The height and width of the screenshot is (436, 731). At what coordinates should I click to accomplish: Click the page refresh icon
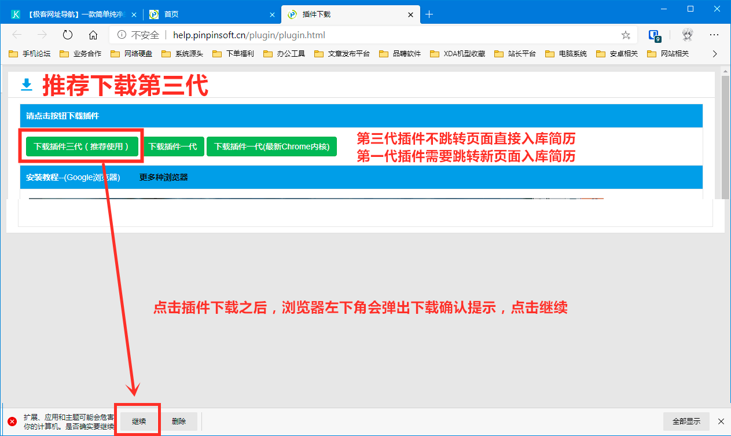click(x=67, y=35)
